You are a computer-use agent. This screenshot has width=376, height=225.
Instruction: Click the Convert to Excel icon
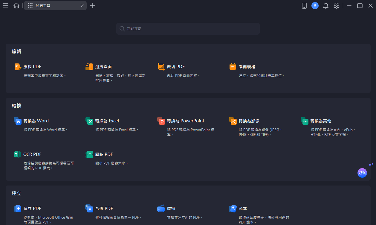click(x=89, y=121)
